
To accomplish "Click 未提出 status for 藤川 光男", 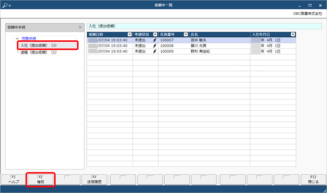I will pyautogui.click(x=140, y=45).
